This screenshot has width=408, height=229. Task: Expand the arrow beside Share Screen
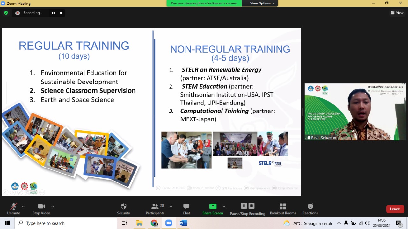224,206
